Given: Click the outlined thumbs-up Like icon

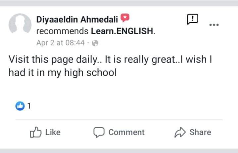Looking at the screenshot, I should click(35, 132).
